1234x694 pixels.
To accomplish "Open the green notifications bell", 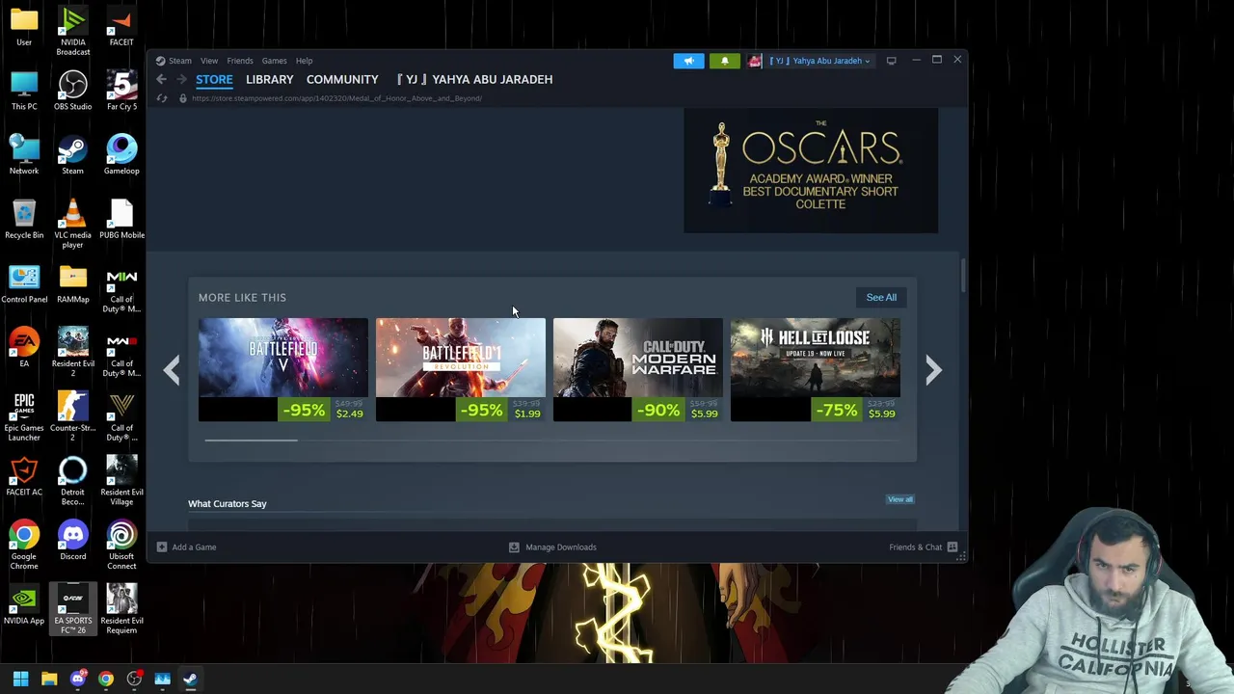I will [x=725, y=61].
